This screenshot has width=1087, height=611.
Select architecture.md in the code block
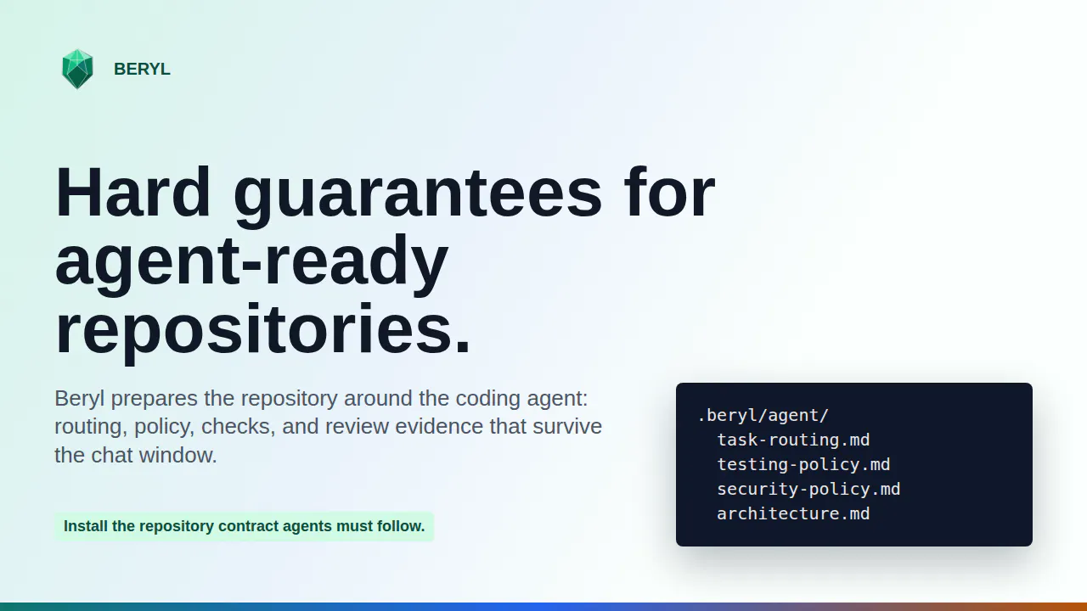tap(793, 514)
